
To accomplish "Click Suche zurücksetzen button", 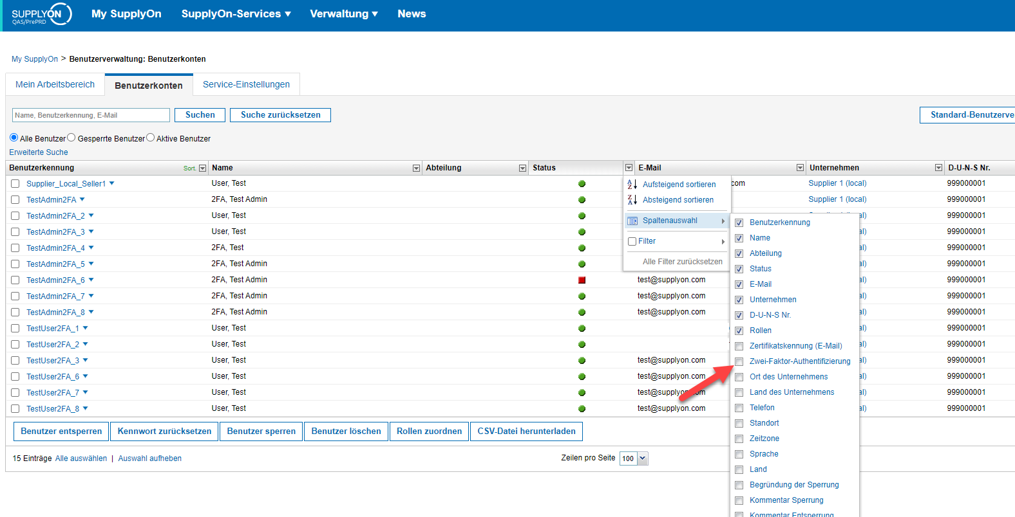I will [x=280, y=115].
